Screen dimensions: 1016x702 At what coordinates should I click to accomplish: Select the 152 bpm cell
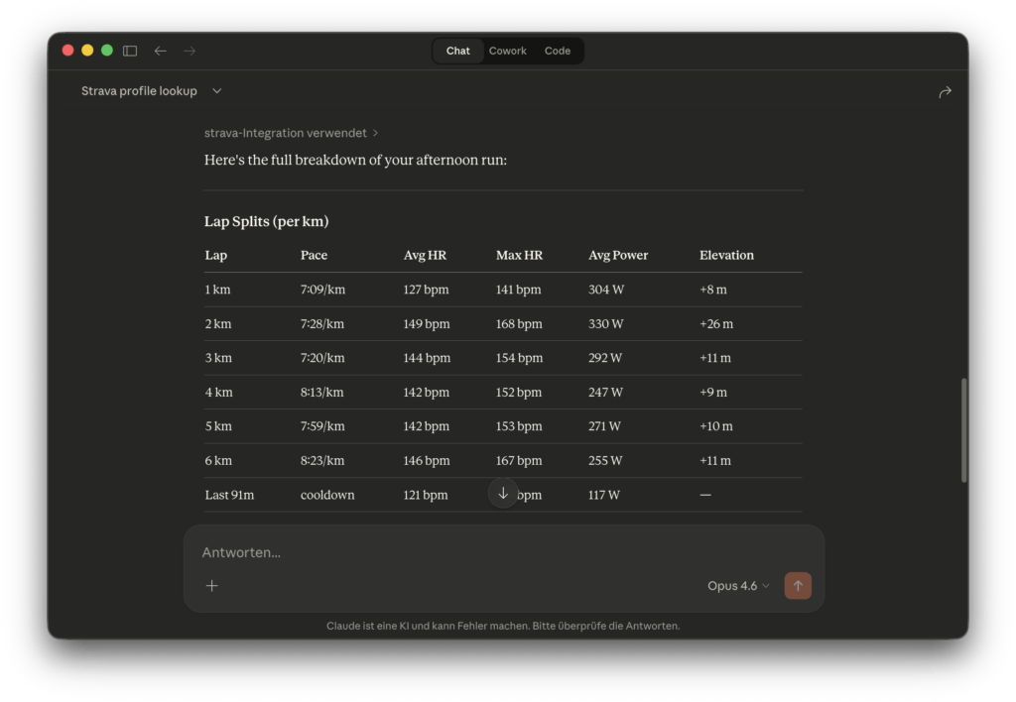pos(518,393)
